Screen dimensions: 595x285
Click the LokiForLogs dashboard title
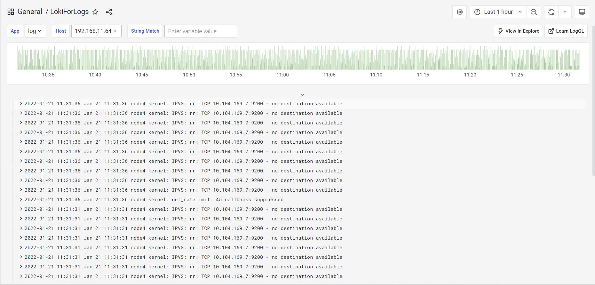pos(69,12)
